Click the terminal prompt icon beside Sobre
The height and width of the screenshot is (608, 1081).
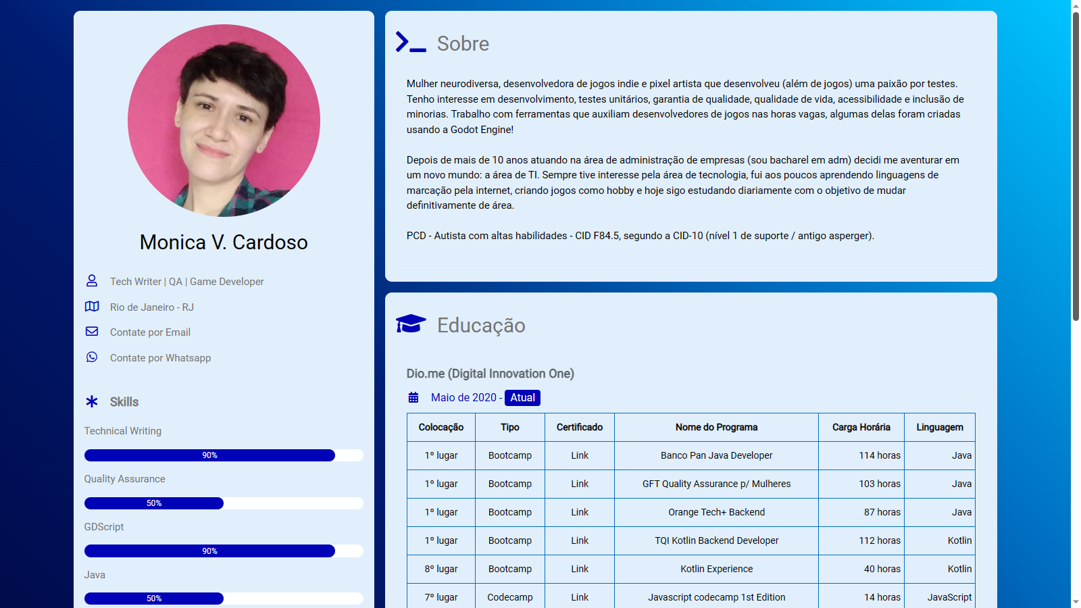411,42
